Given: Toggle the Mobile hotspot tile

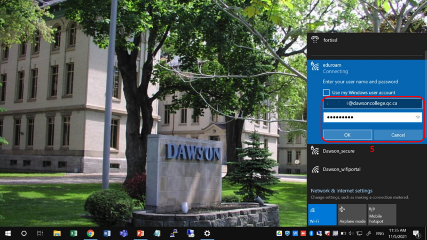Looking at the screenshot, I should pyautogui.click(x=382, y=215).
